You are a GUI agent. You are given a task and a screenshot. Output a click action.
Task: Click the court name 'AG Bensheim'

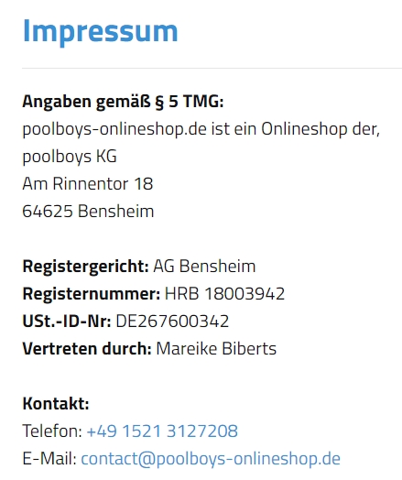[x=204, y=266]
